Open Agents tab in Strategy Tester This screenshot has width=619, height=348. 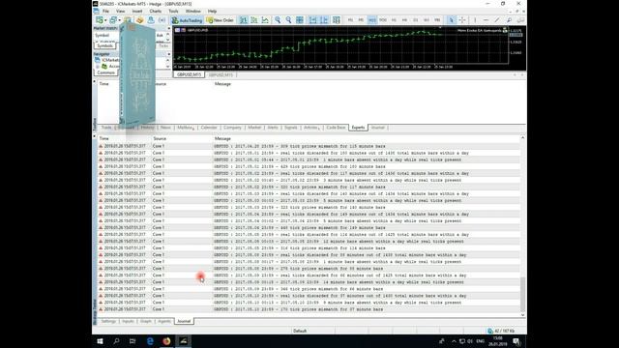tap(164, 321)
